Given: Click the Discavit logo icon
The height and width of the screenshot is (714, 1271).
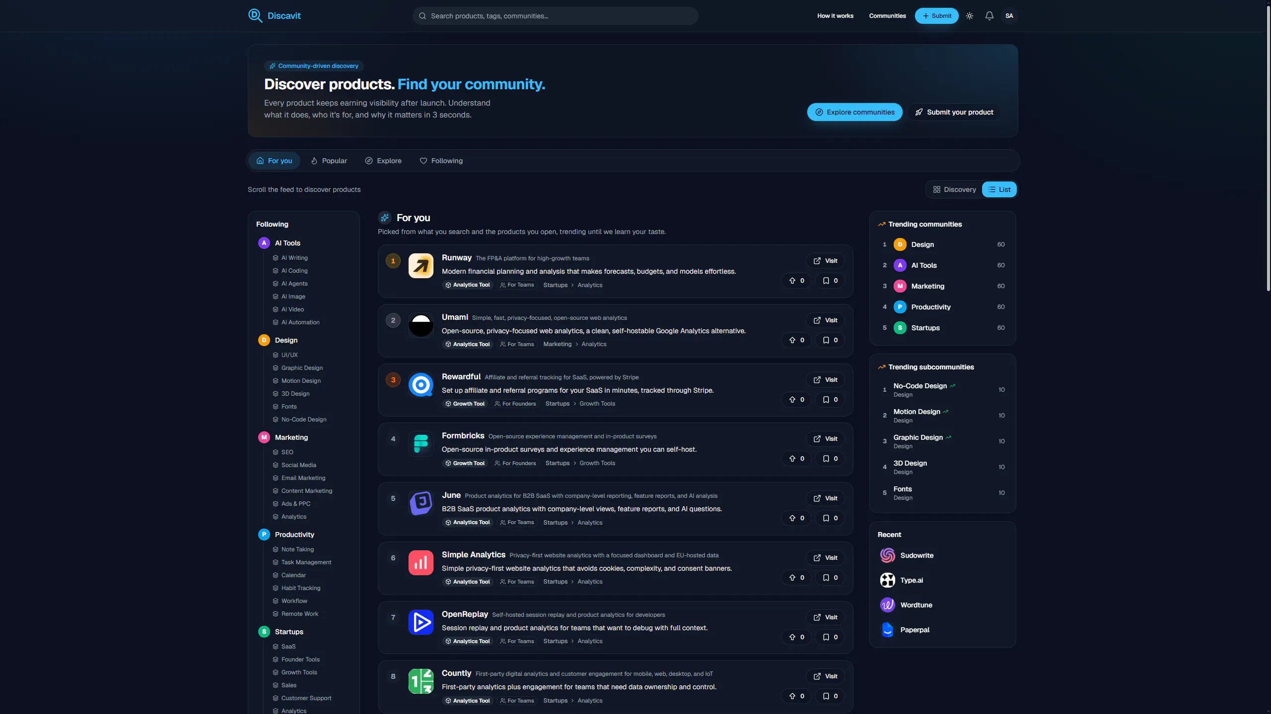Looking at the screenshot, I should coord(255,16).
